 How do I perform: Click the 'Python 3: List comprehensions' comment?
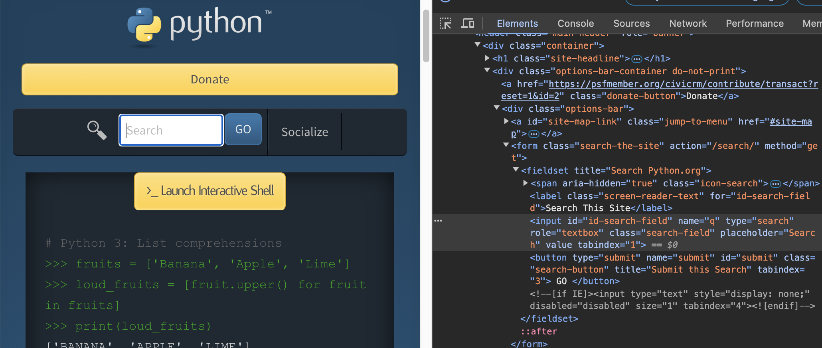point(164,243)
